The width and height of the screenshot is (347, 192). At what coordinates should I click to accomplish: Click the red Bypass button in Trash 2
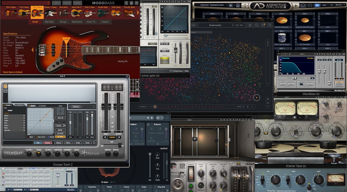tap(47, 143)
